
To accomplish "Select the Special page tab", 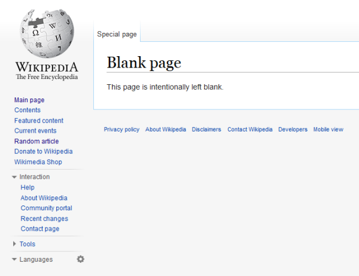I will click(x=117, y=35).
